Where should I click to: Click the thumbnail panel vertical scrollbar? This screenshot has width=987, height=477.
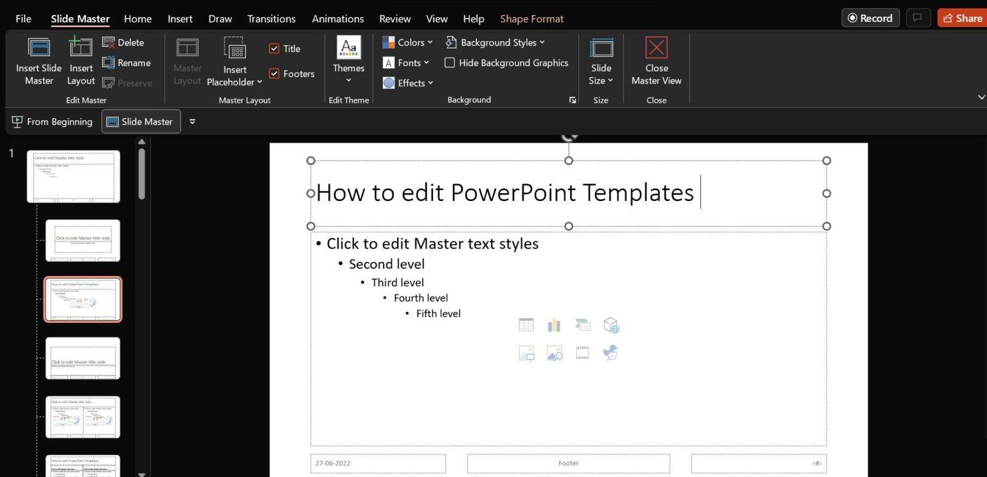tap(141, 175)
